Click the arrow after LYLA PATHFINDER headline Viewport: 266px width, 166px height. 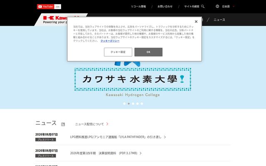click(x=165, y=137)
